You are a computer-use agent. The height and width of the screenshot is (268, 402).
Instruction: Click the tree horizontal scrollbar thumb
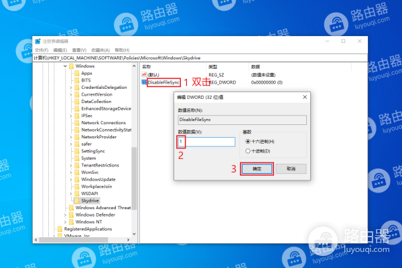[x=73, y=240]
